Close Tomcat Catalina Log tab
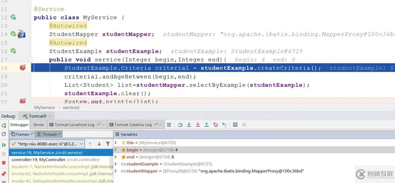This screenshot has height=183, width=395. click(161, 125)
